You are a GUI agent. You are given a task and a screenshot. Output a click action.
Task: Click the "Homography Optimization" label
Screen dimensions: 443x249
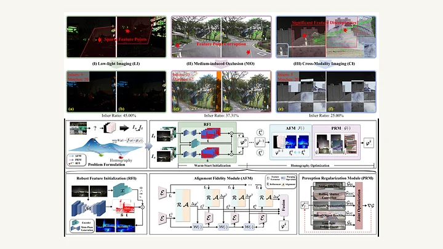point(310,165)
